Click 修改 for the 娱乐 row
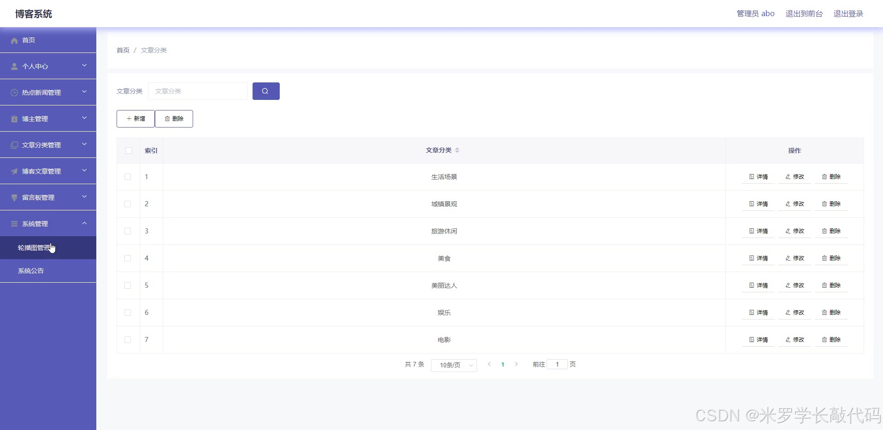883x430 pixels. [795, 313]
